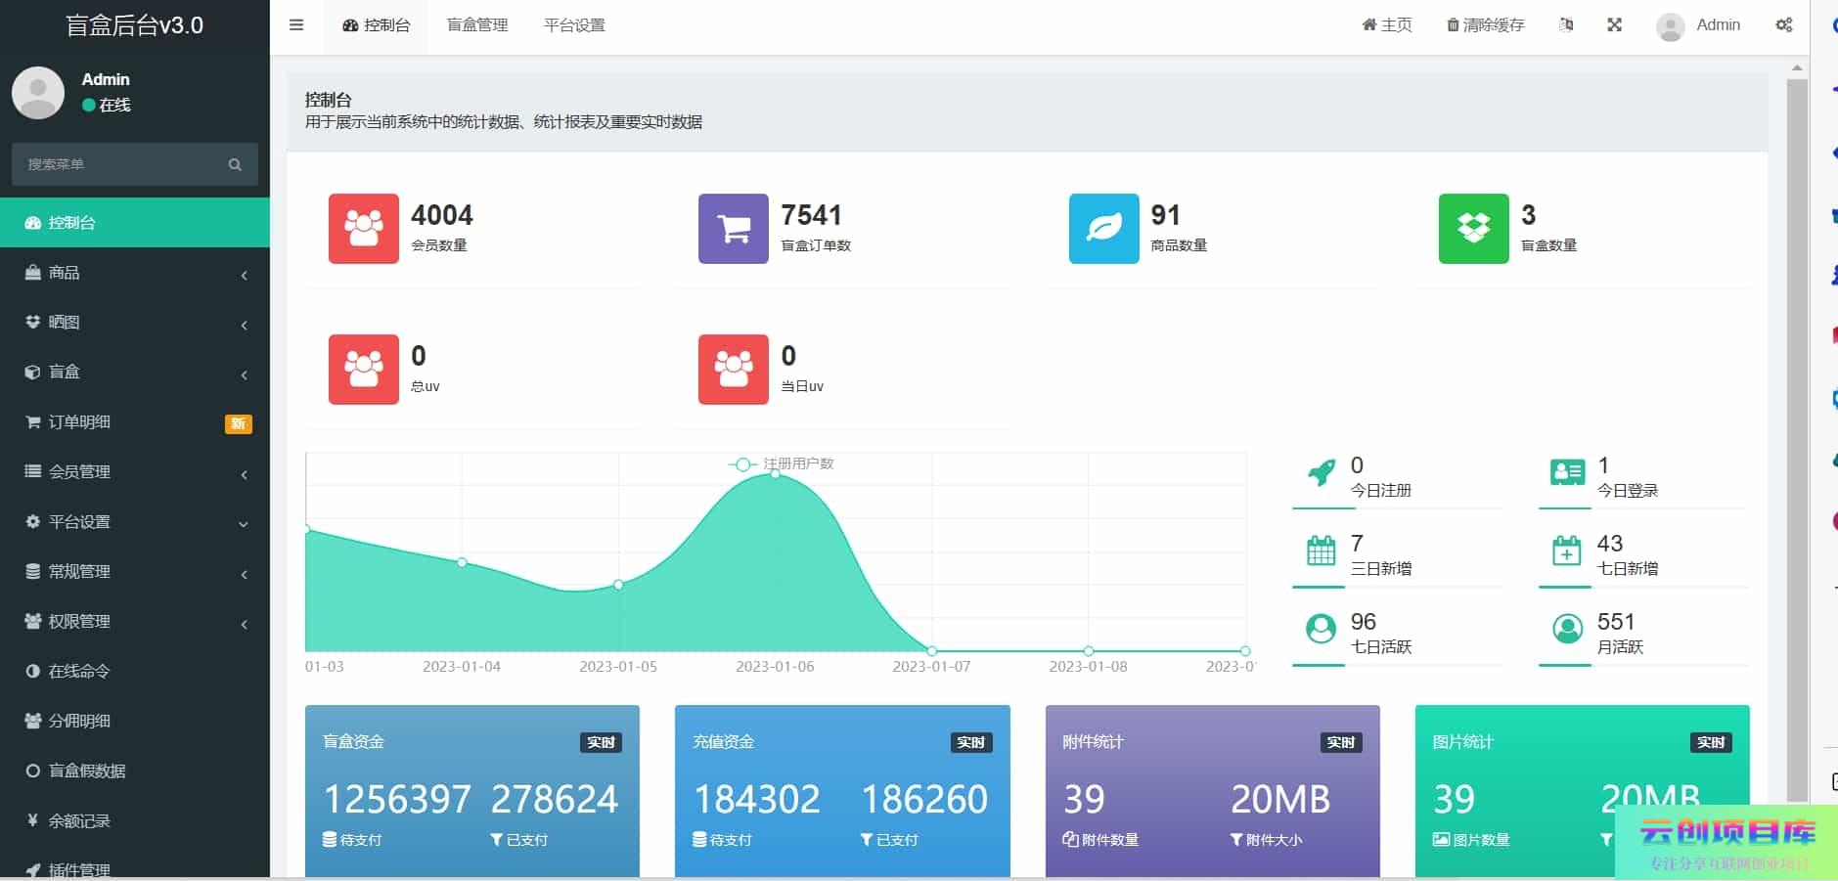Click the rocket 今日注册 icon

(x=1321, y=473)
